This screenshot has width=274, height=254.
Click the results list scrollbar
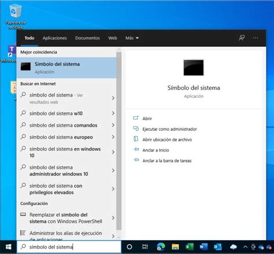(119, 141)
